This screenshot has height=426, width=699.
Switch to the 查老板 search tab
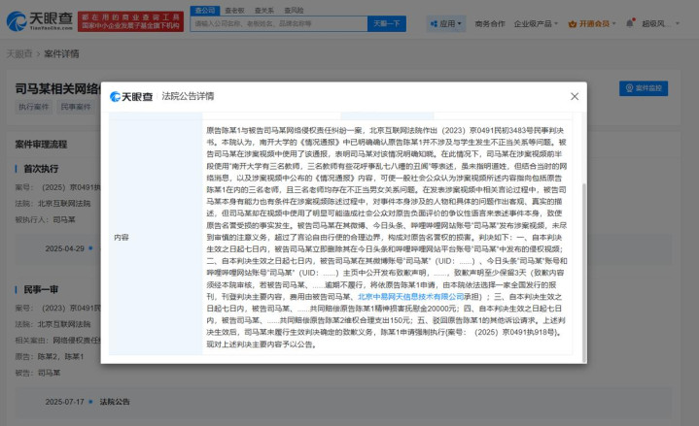[x=234, y=9]
